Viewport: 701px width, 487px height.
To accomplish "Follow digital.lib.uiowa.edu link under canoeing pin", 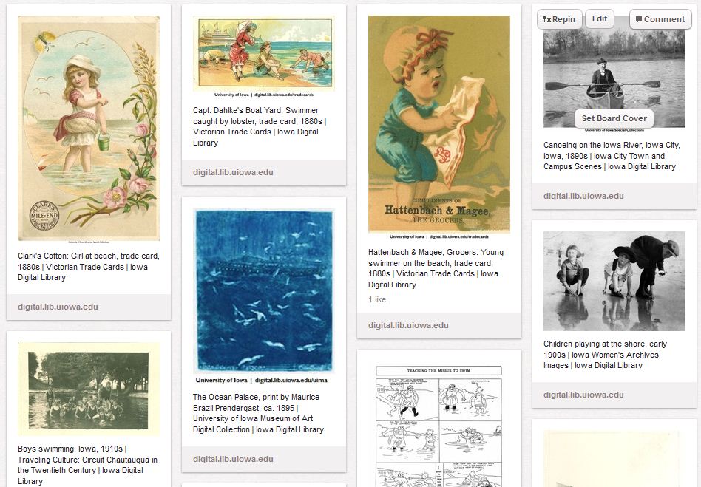I will coord(584,196).
